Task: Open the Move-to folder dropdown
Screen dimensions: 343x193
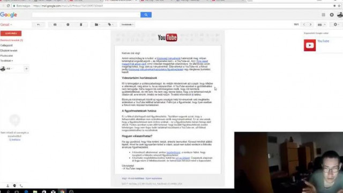Action: pyautogui.click(x=98, y=25)
